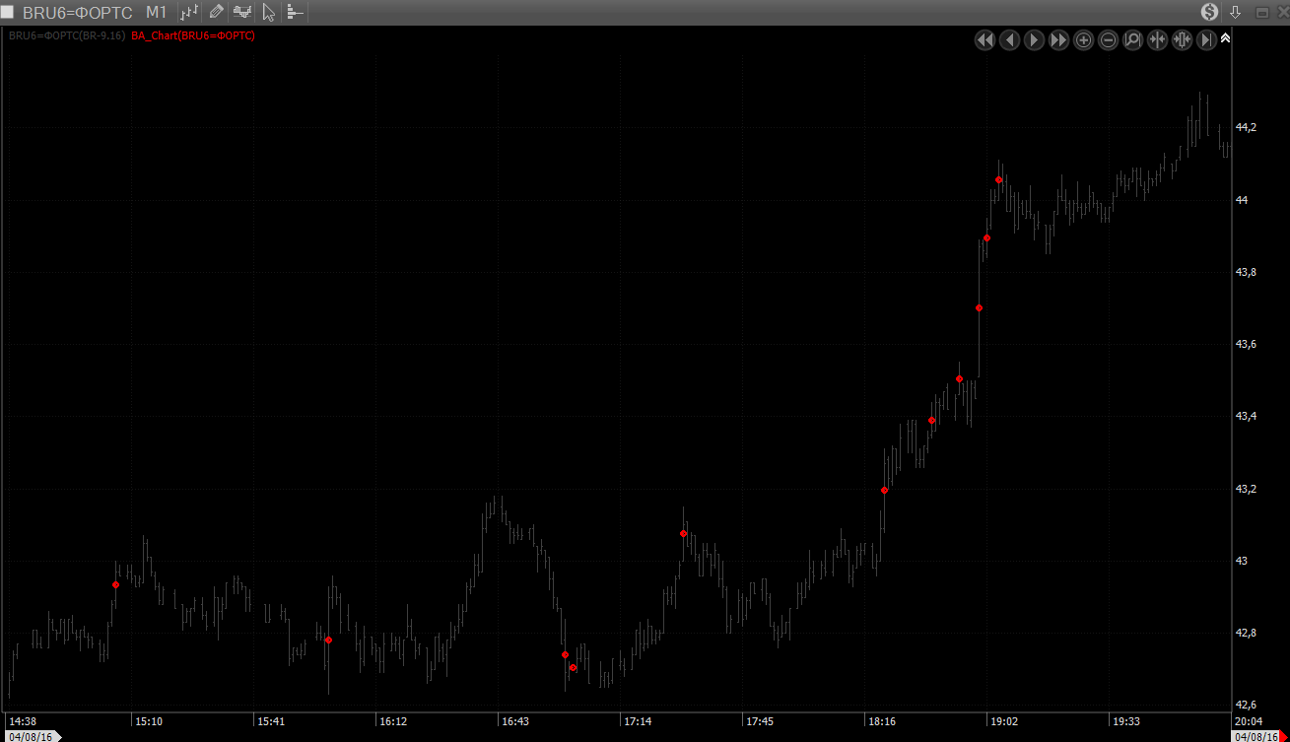Click the dollar sign trading icon
1290x742 pixels.
pyautogui.click(x=1209, y=12)
